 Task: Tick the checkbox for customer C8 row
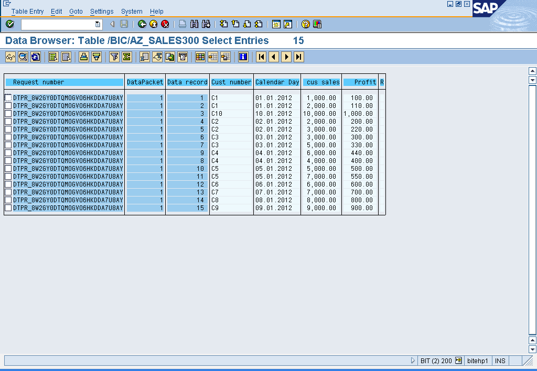click(x=8, y=200)
